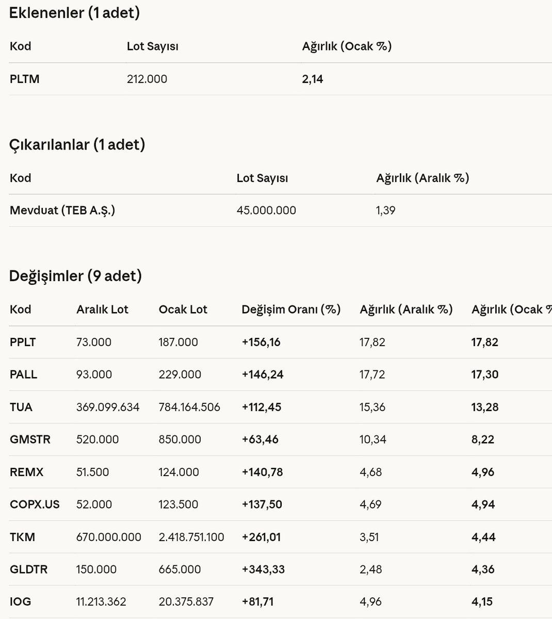Click the Ocak Lot column header
The image size is (552, 619).
183,309
